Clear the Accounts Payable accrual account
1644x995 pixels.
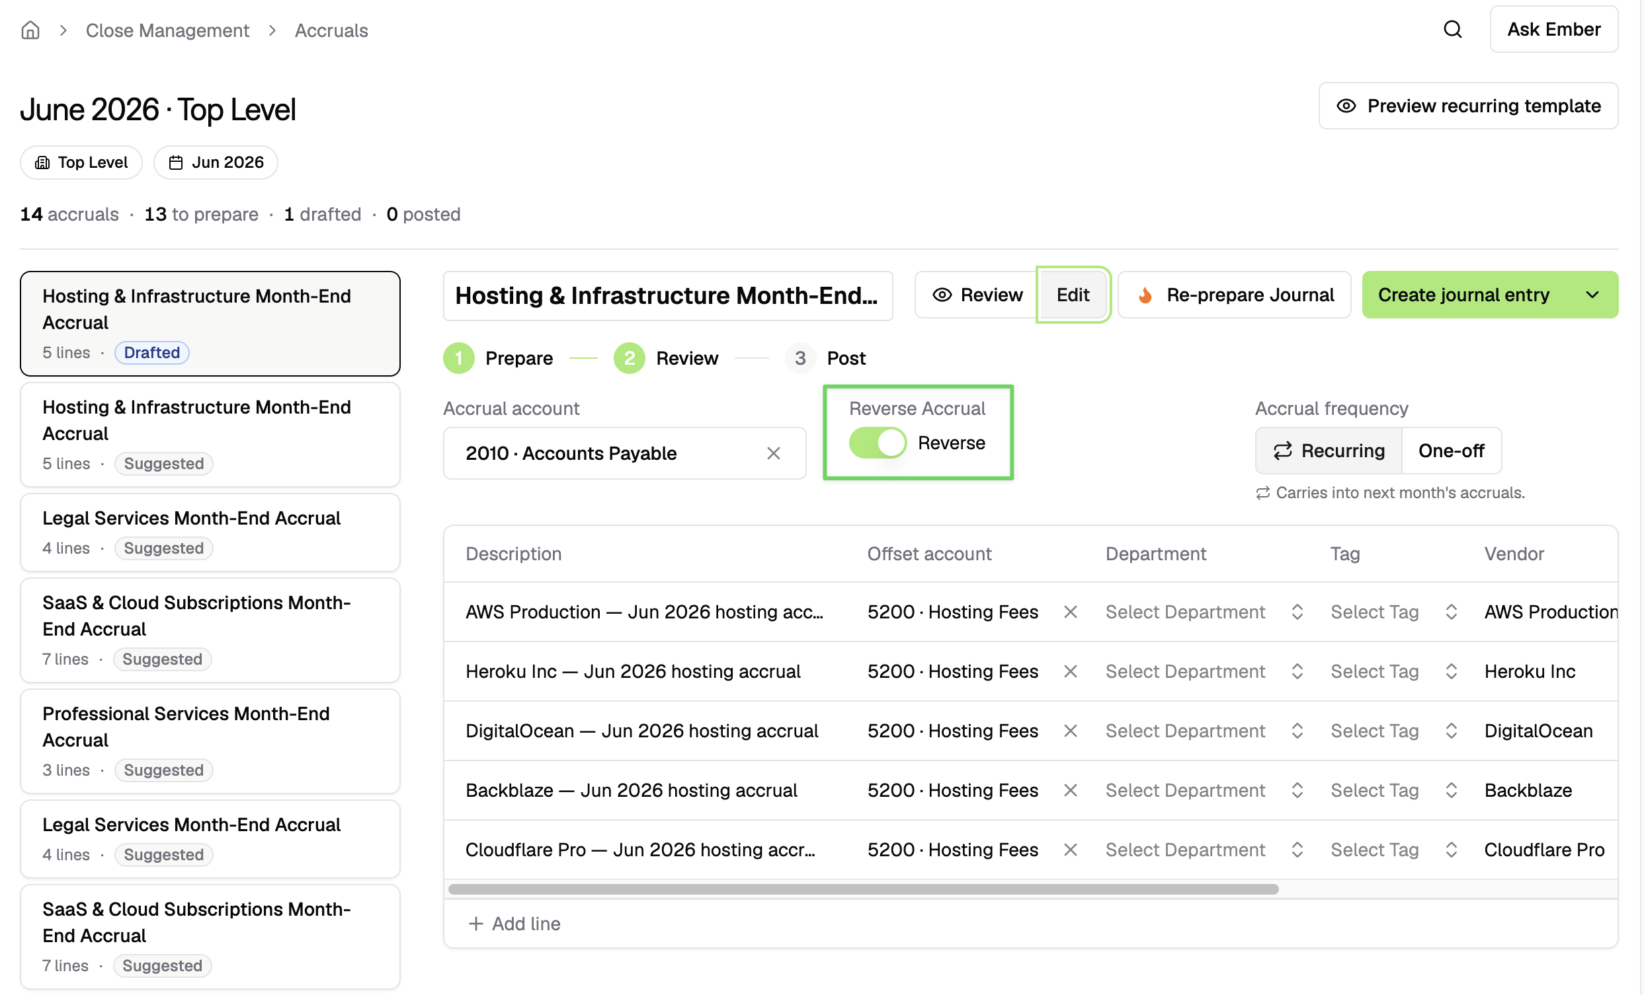tap(773, 453)
